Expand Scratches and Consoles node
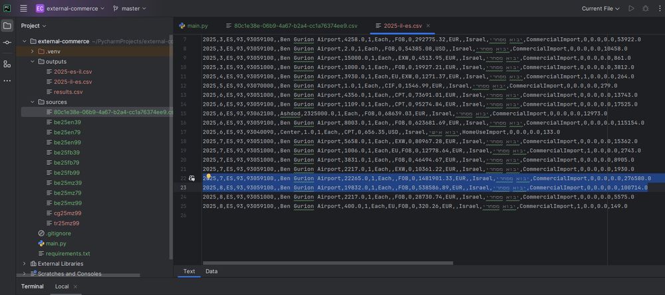 pos(24,274)
